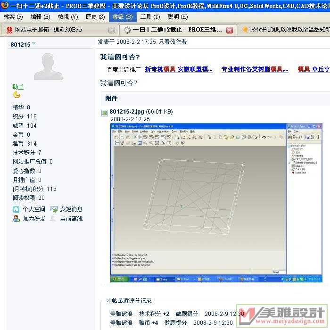Click the 雅币 314 stat text
This screenshot has height=330, width=330.
pos(25,144)
